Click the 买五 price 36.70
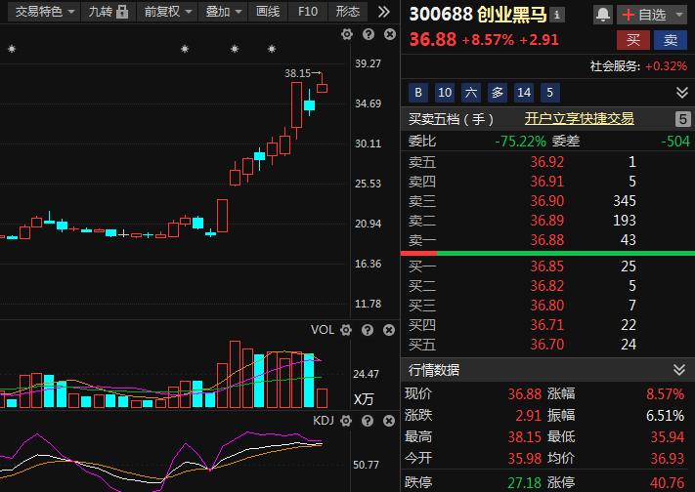The width and height of the screenshot is (695, 492). coord(547,344)
